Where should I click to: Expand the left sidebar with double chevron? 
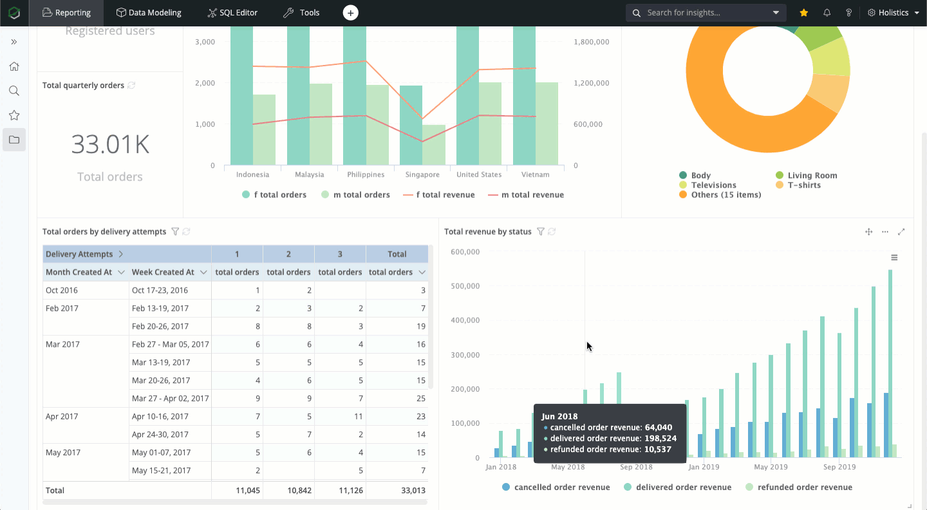14,42
